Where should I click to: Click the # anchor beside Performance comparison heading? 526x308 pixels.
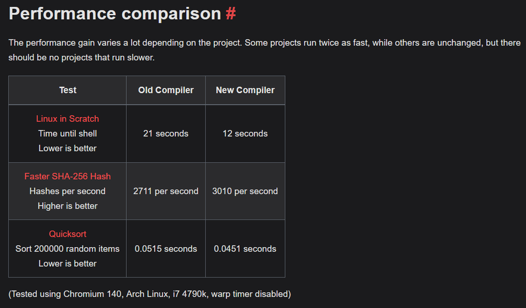pyautogui.click(x=231, y=13)
